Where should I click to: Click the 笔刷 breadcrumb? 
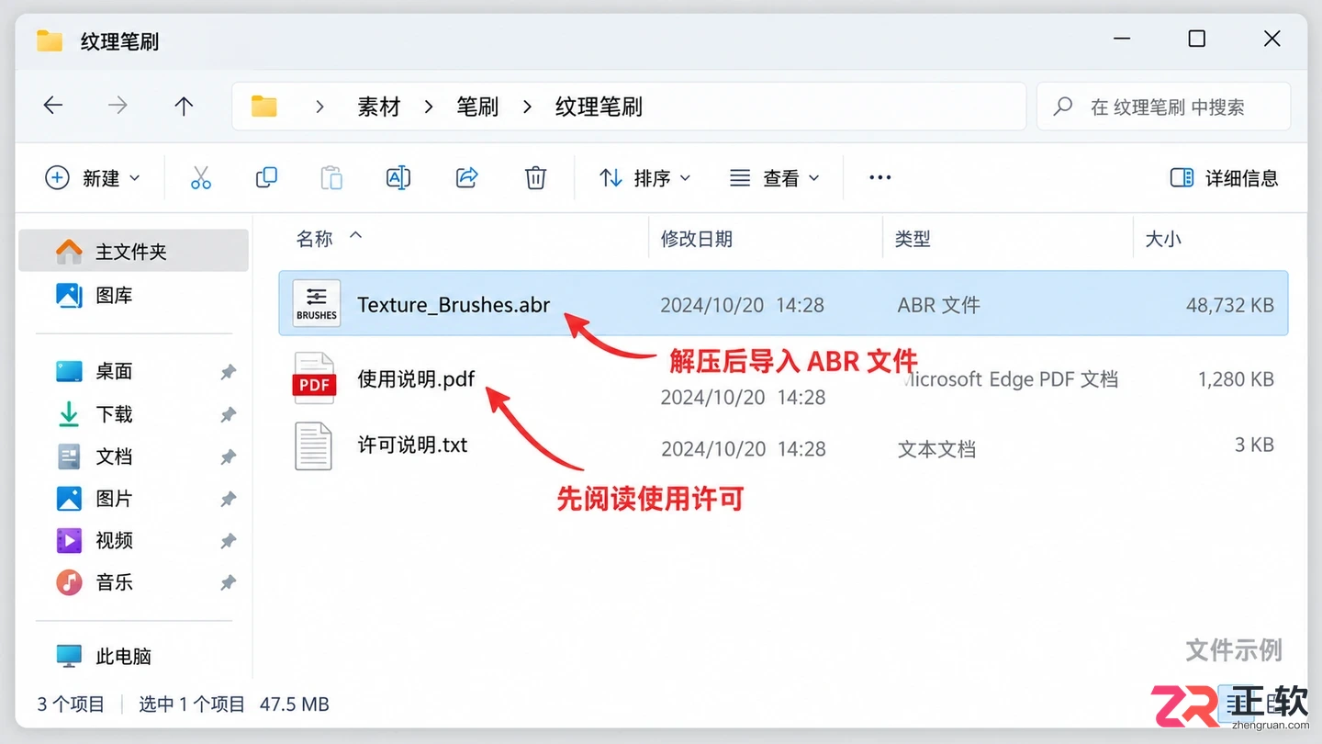point(477,107)
